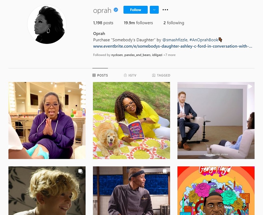
Task: Click the blue verified badge next to oprah
Action: [116, 10]
